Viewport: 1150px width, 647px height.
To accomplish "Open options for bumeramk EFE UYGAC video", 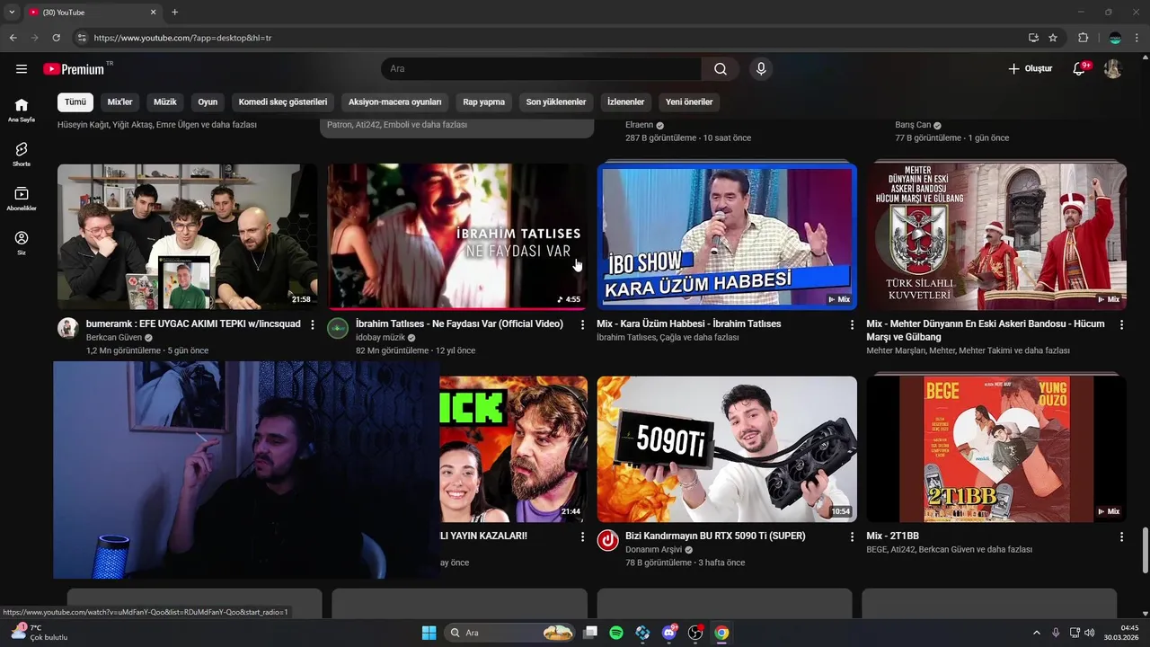I will (313, 324).
